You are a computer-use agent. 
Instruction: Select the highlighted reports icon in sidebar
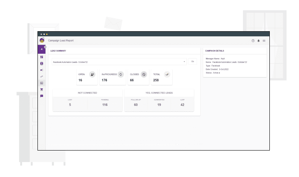42,83
